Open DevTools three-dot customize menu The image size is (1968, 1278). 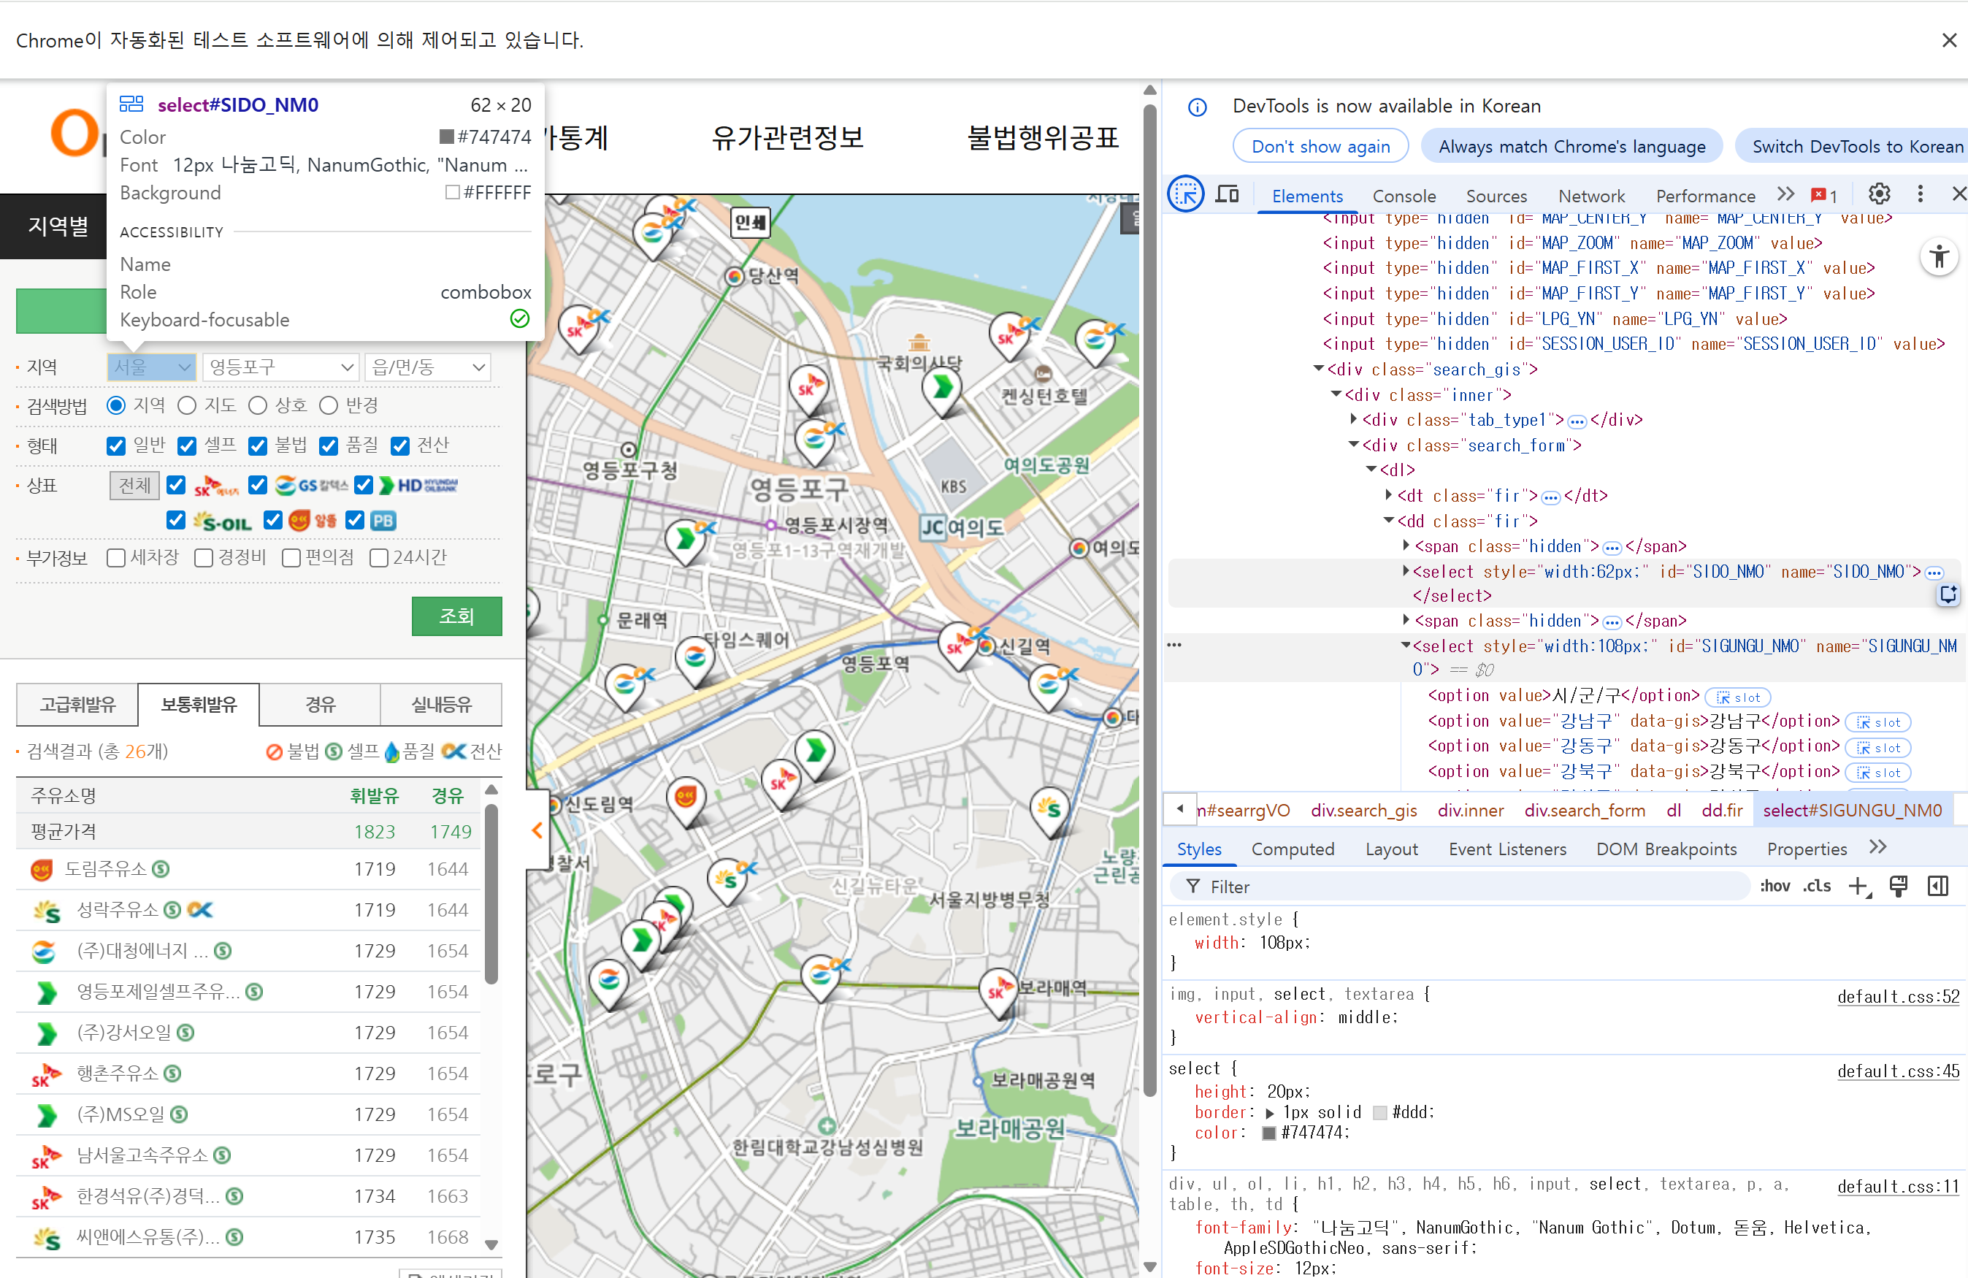pyautogui.click(x=1920, y=194)
